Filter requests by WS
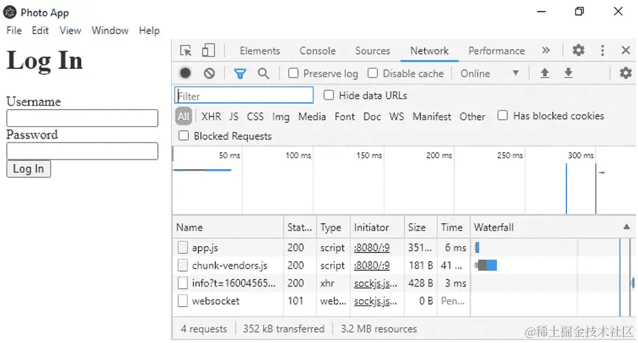 tap(397, 117)
